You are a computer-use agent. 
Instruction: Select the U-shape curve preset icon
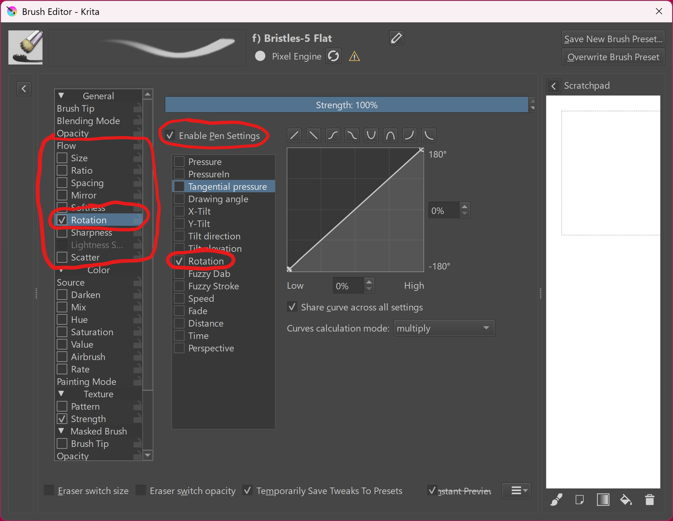[x=371, y=136]
